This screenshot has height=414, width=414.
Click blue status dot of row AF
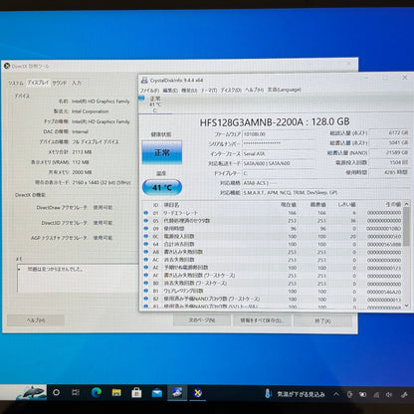tap(145, 276)
